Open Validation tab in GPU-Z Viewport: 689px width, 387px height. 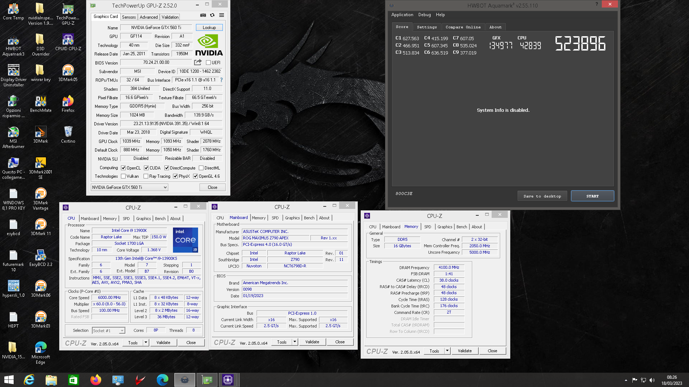click(170, 17)
